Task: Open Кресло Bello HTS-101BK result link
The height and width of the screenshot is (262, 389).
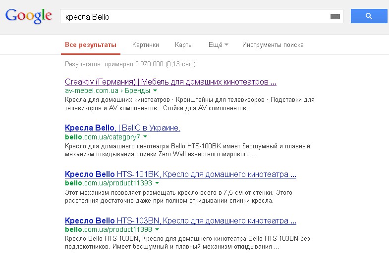Action: tap(180, 174)
